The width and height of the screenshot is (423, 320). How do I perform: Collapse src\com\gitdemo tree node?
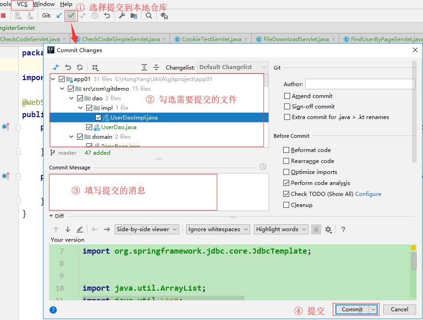(x=62, y=89)
